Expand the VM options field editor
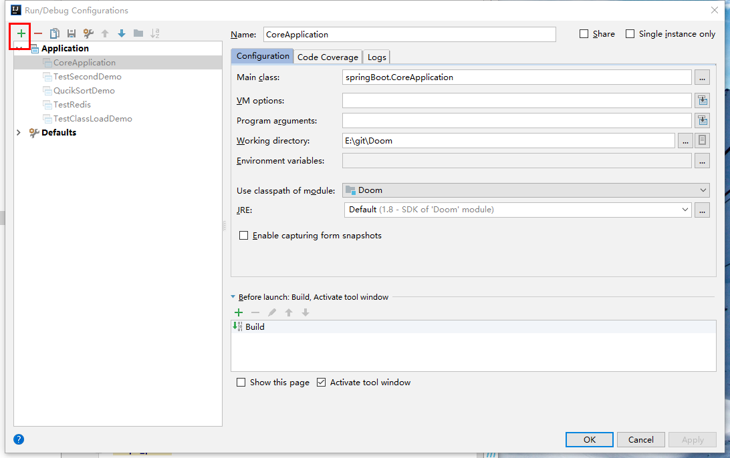The height and width of the screenshot is (458, 730). [702, 100]
